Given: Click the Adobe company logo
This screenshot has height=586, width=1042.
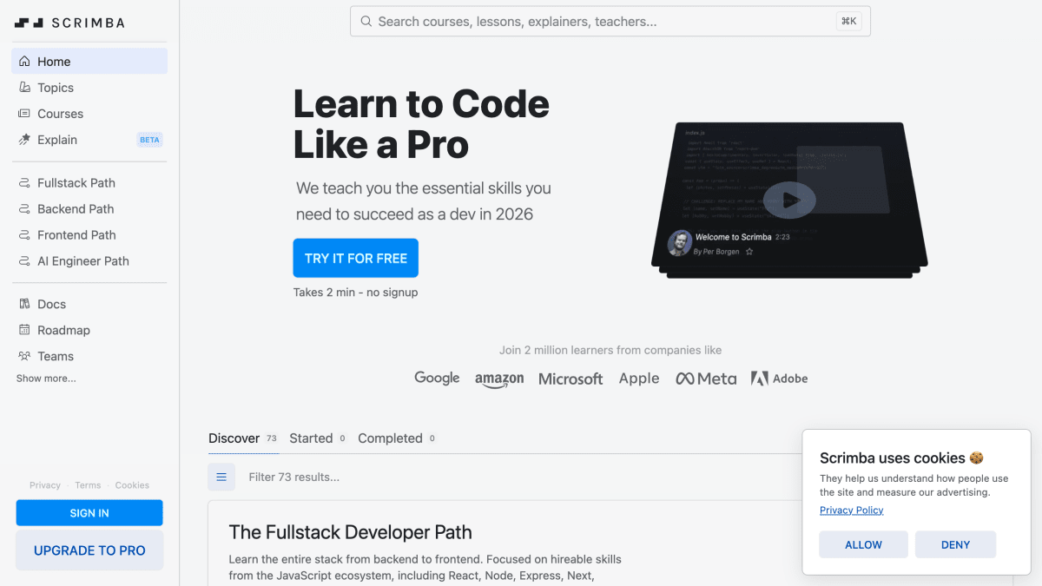Looking at the screenshot, I should tap(780, 379).
